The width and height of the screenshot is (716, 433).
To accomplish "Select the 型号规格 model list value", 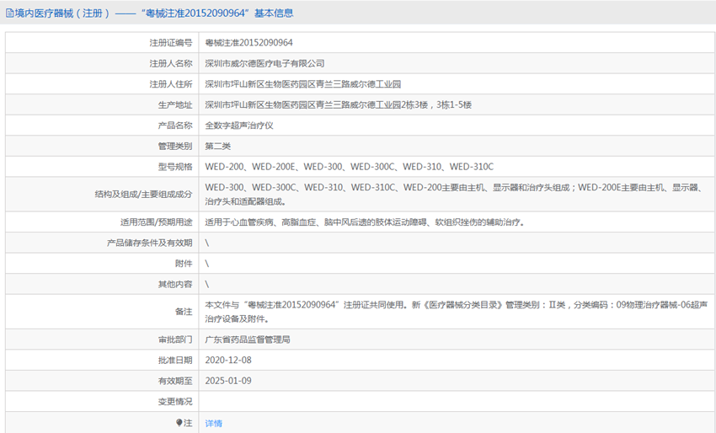I will click(x=350, y=167).
